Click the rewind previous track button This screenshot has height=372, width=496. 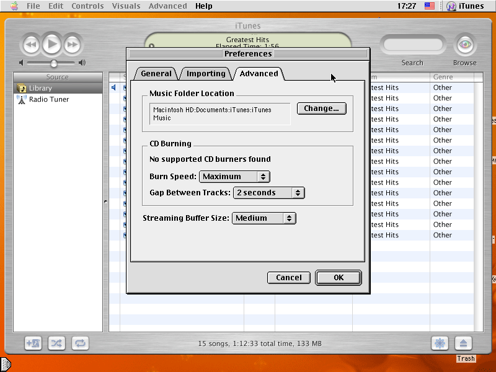(31, 45)
